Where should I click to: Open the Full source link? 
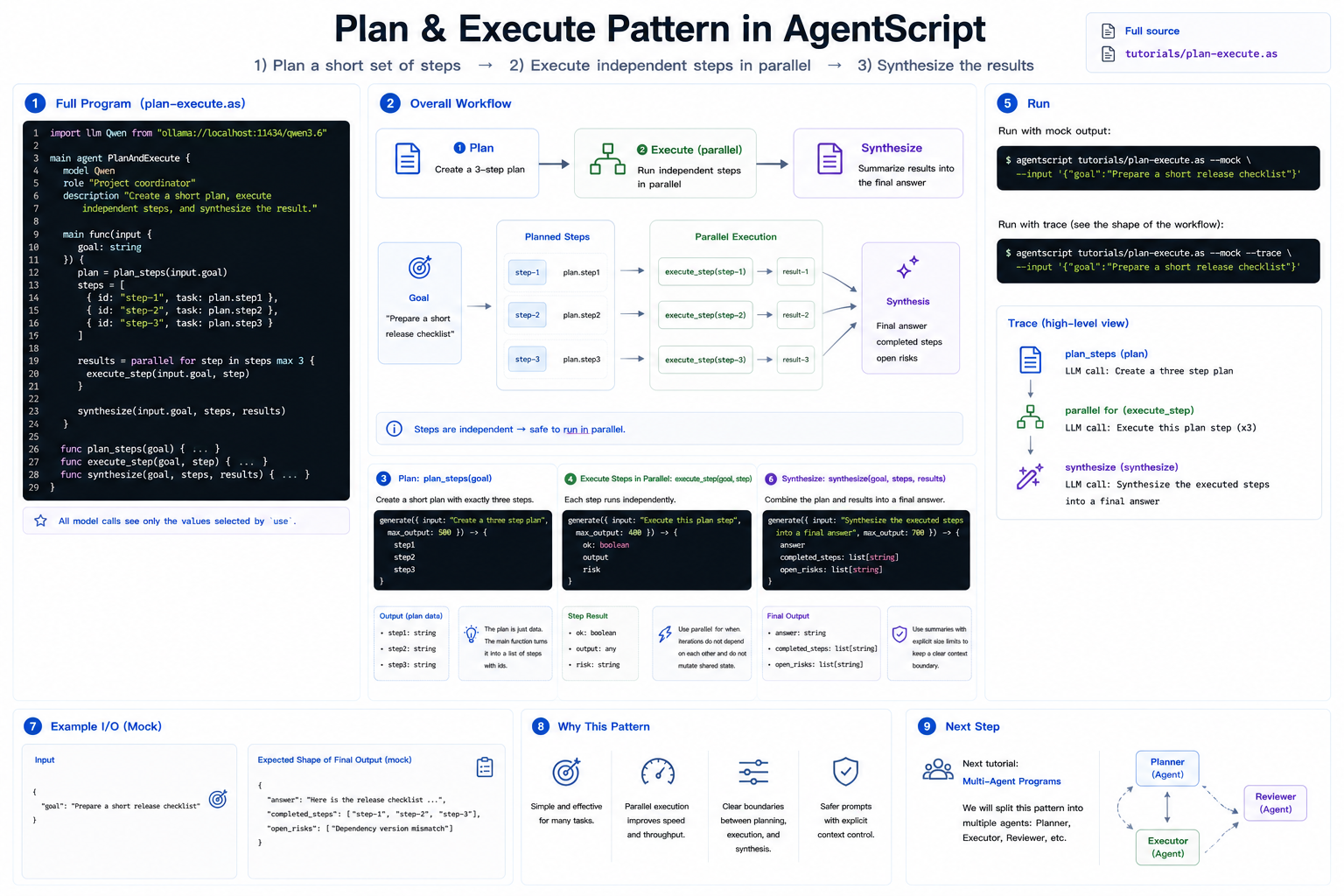(x=1151, y=31)
